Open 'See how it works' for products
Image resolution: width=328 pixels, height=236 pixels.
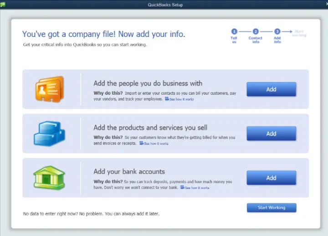point(156,143)
